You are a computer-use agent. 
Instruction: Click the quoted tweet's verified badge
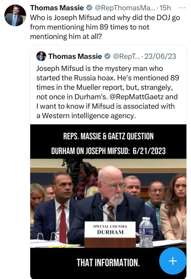pyautogui.click(x=108, y=57)
